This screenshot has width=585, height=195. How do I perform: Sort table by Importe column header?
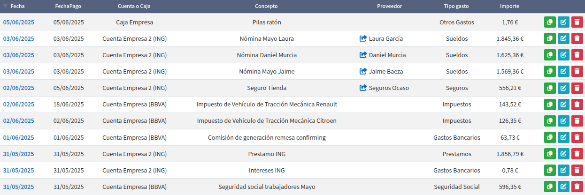509,7
